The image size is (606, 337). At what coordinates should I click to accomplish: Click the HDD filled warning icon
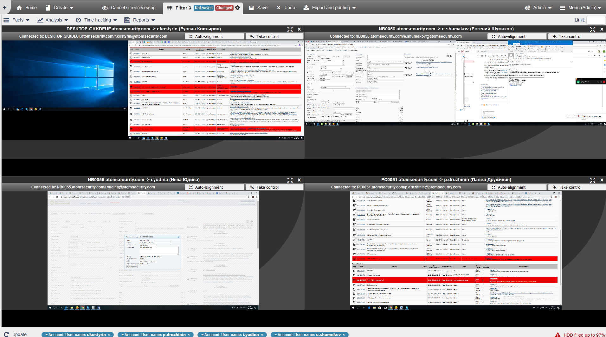[558, 335]
